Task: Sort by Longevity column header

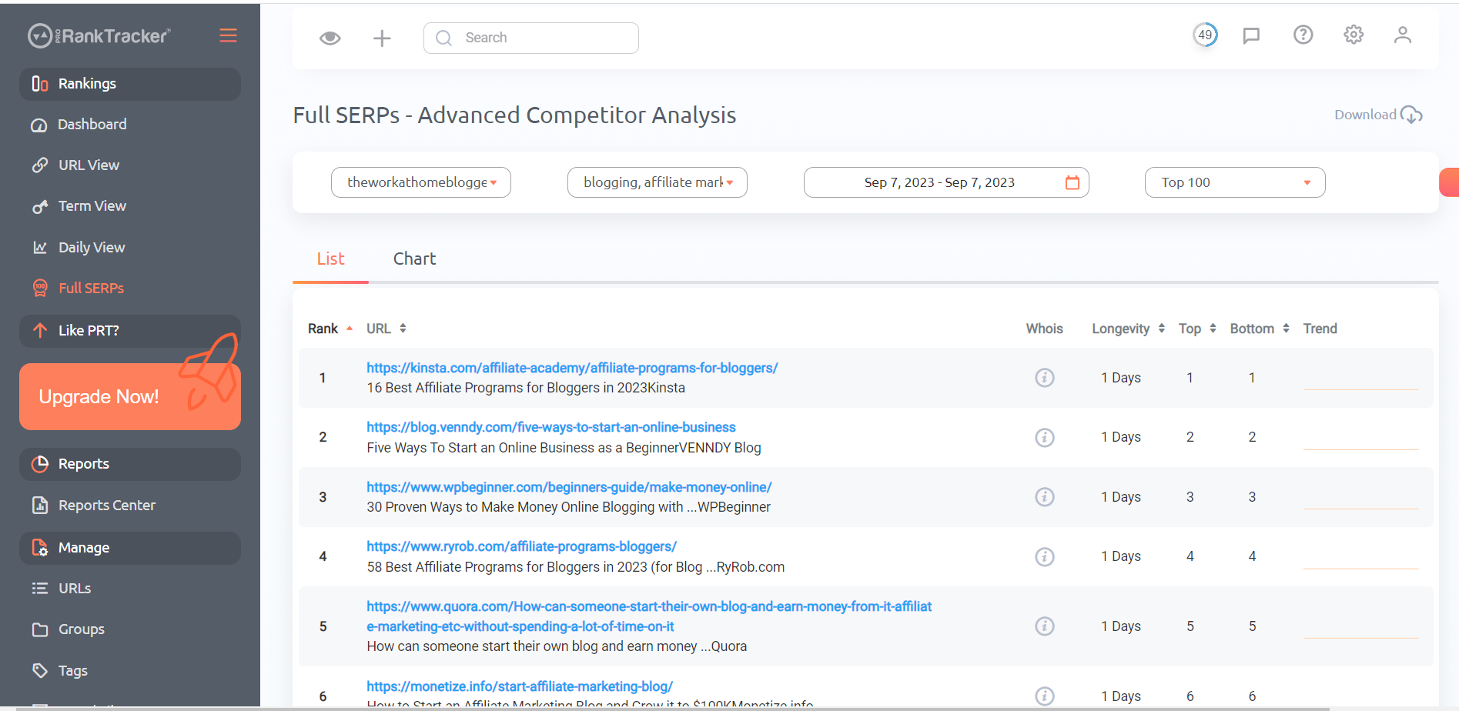Action: [1128, 329]
